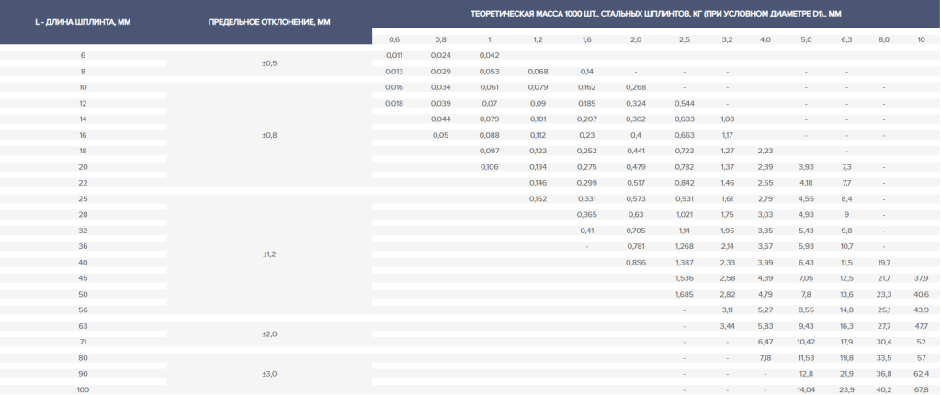Select the 0,6 diameter column header
Image resolution: width=941 pixels, height=395 pixels.
point(394,39)
